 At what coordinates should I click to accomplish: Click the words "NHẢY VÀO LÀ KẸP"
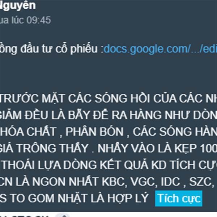tap(147, 148)
